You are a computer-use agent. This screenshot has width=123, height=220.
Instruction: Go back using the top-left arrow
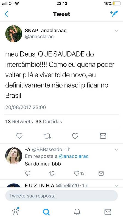click(x=6, y=14)
